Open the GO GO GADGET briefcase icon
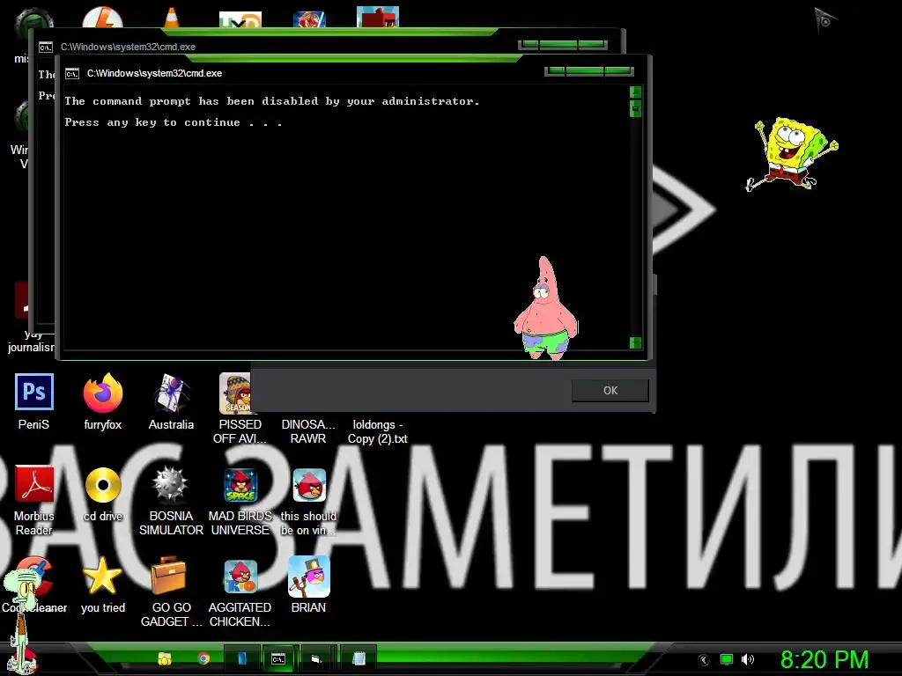902x676 pixels. (169, 576)
